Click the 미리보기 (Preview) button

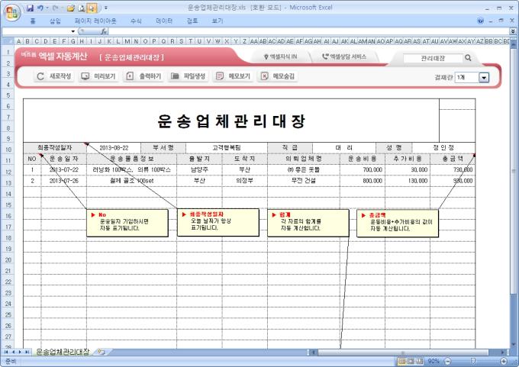click(98, 76)
